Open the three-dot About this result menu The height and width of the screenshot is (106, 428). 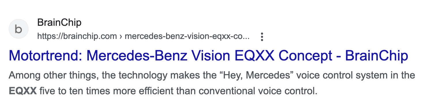262,37
